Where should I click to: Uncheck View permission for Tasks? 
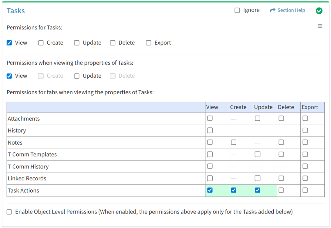click(x=9, y=43)
